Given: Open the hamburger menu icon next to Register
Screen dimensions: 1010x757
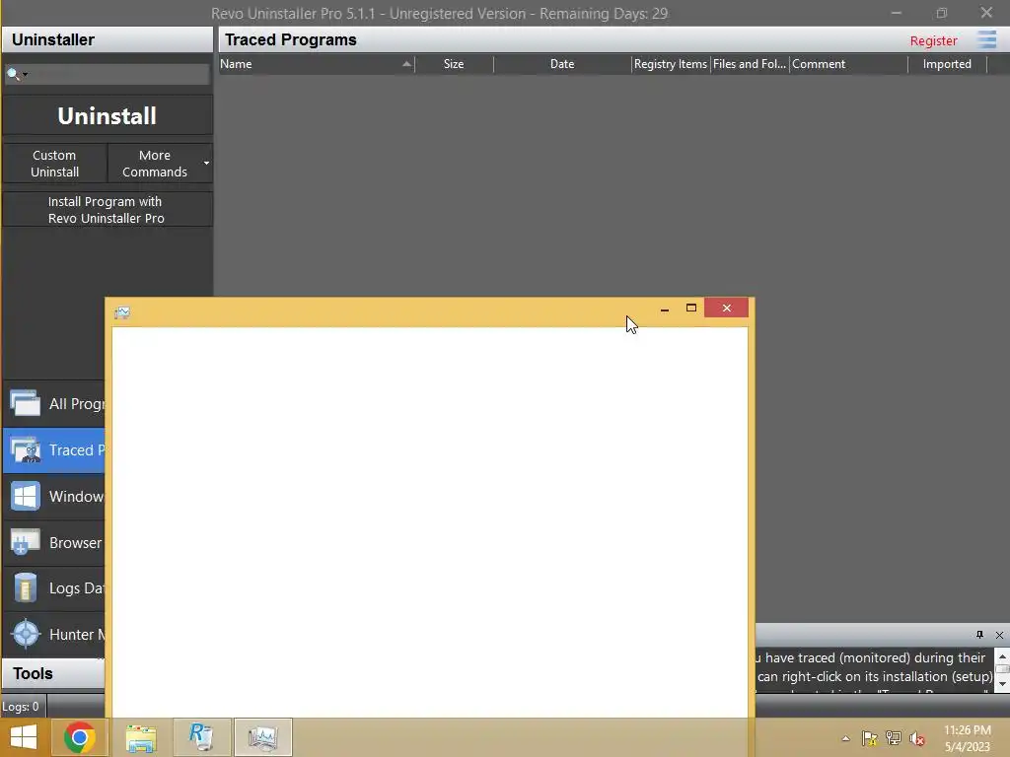Looking at the screenshot, I should pyautogui.click(x=986, y=39).
